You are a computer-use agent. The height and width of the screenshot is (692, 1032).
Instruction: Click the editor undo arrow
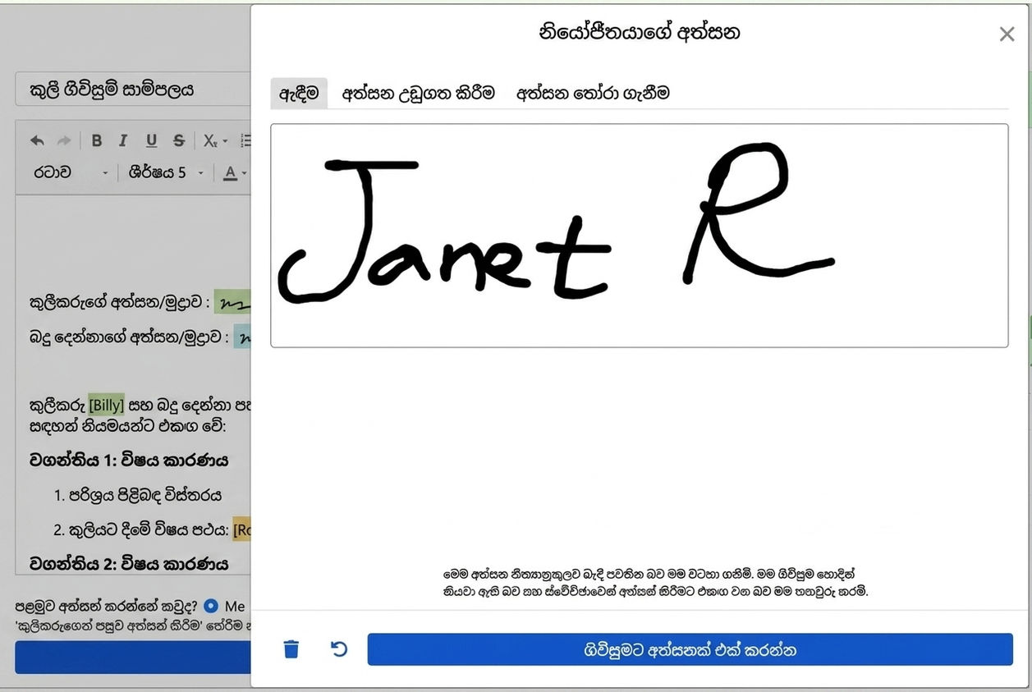pos(37,140)
